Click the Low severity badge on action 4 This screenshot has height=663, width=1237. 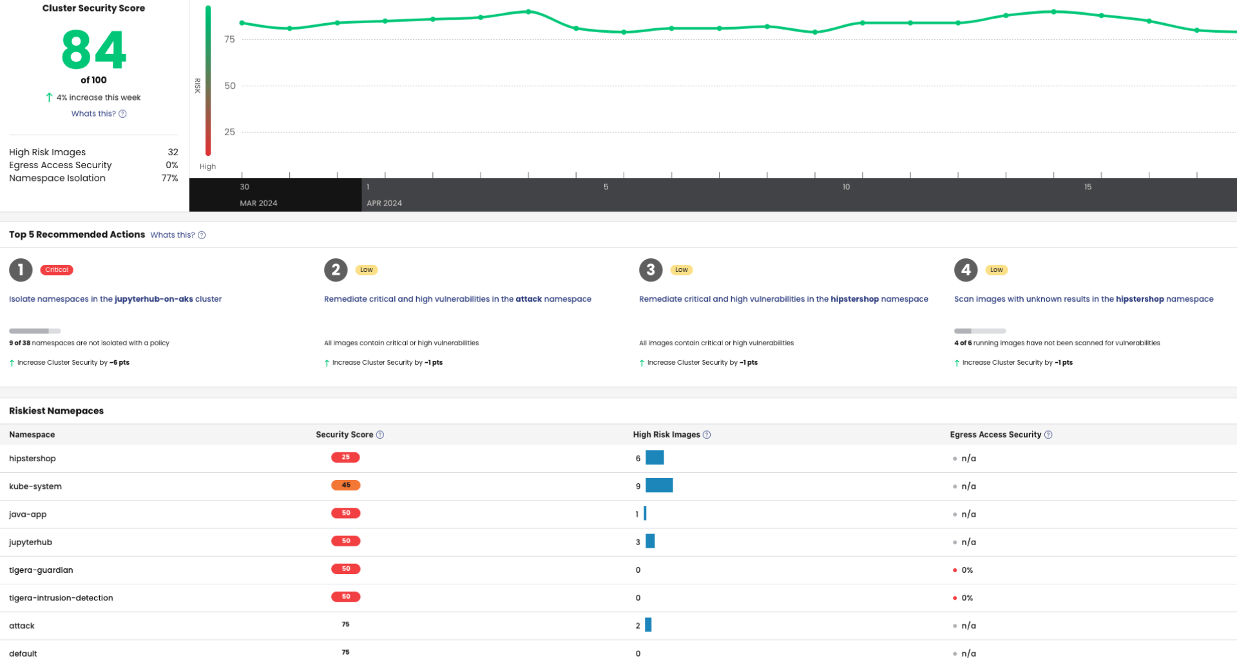click(996, 269)
